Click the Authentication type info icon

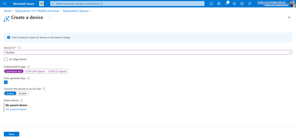[x=29, y=67]
